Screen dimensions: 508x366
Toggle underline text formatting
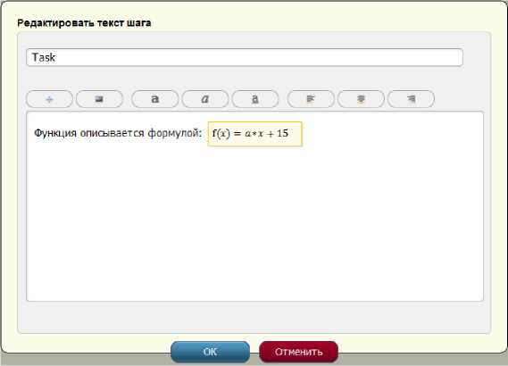[x=255, y=99]
